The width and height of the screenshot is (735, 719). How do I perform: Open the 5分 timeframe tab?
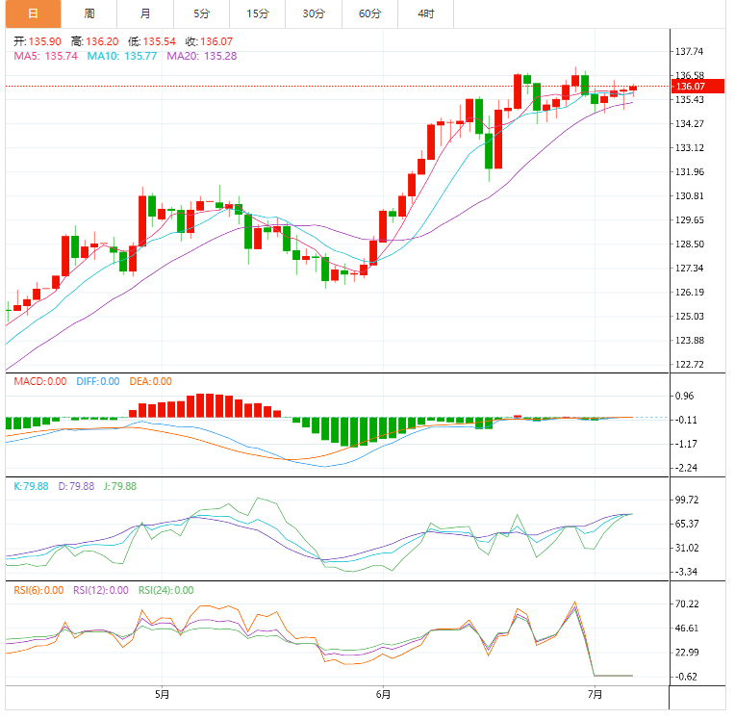200,13
